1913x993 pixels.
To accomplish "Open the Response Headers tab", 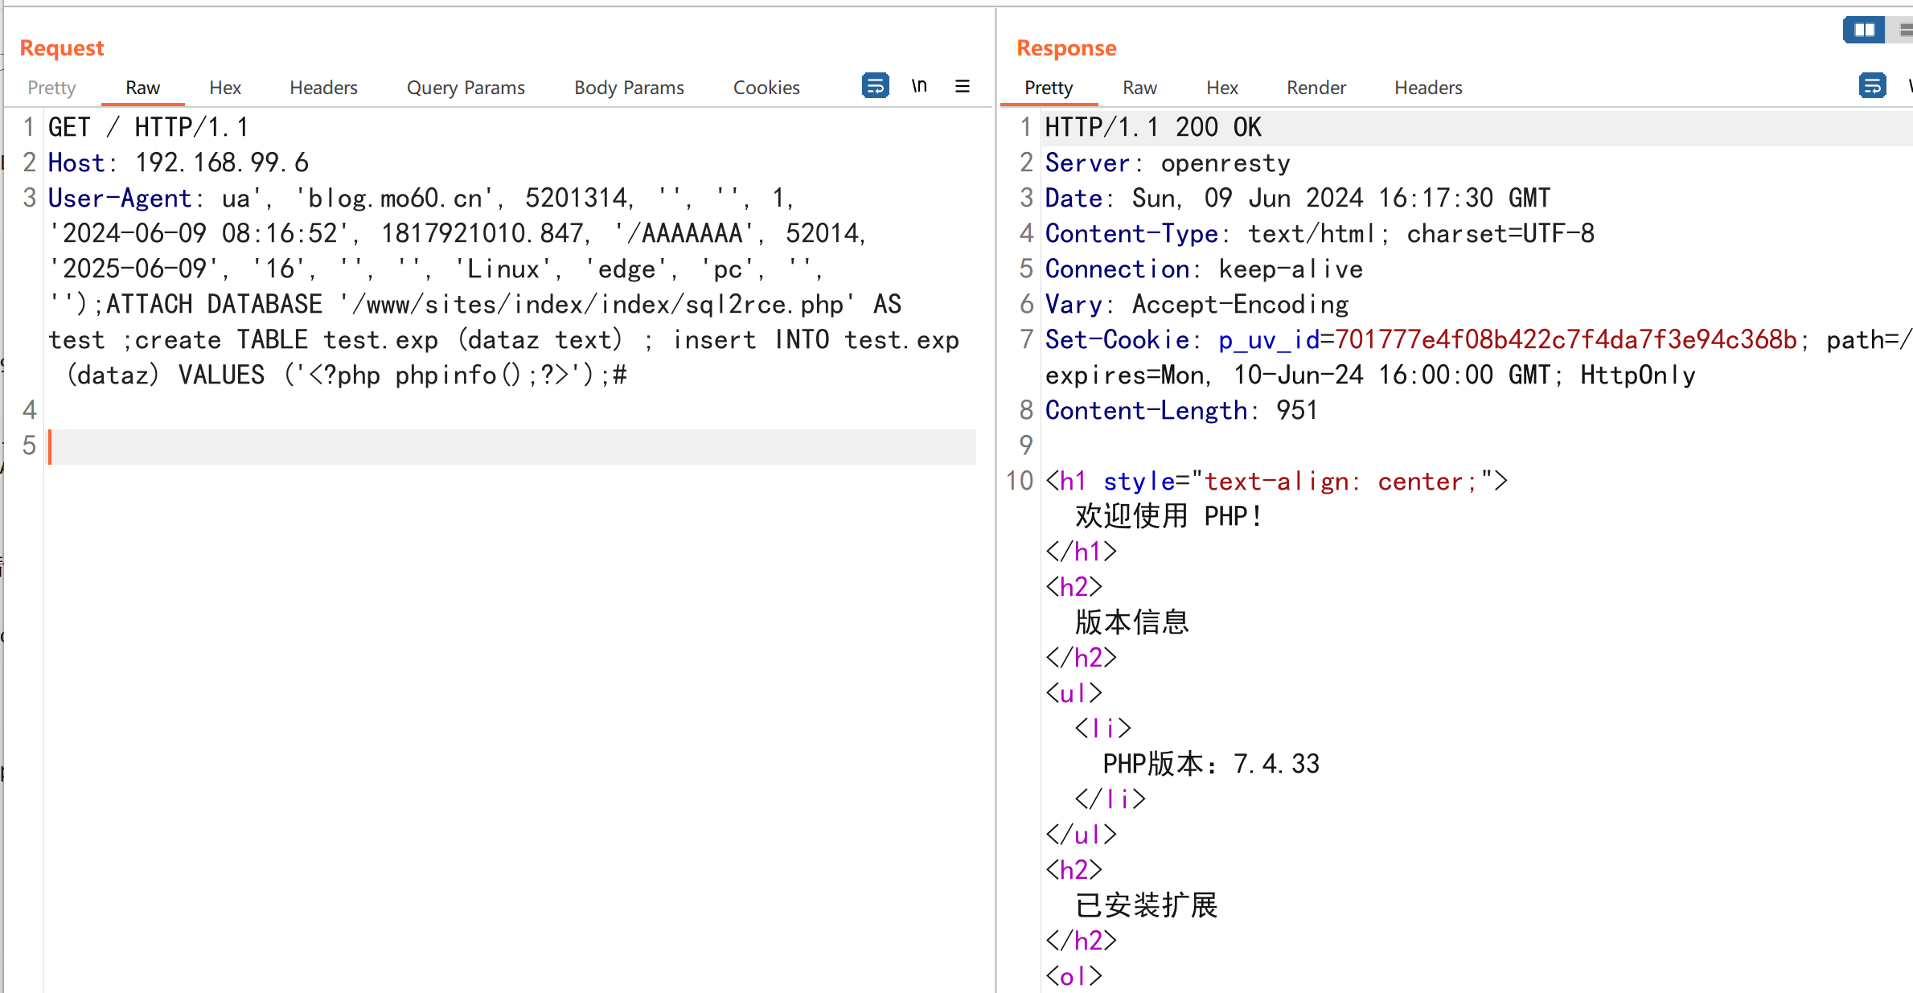I will [x=1428, y=88].
